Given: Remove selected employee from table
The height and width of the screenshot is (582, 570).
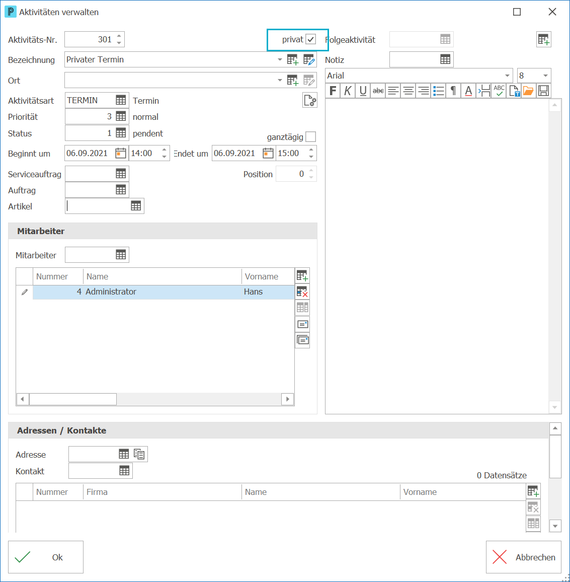Looking at the screenshot, I should [x=302, y=292].
